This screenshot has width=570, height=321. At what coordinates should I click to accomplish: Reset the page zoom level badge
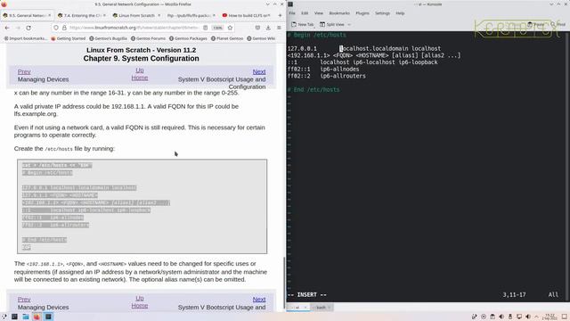pos(217,28)
